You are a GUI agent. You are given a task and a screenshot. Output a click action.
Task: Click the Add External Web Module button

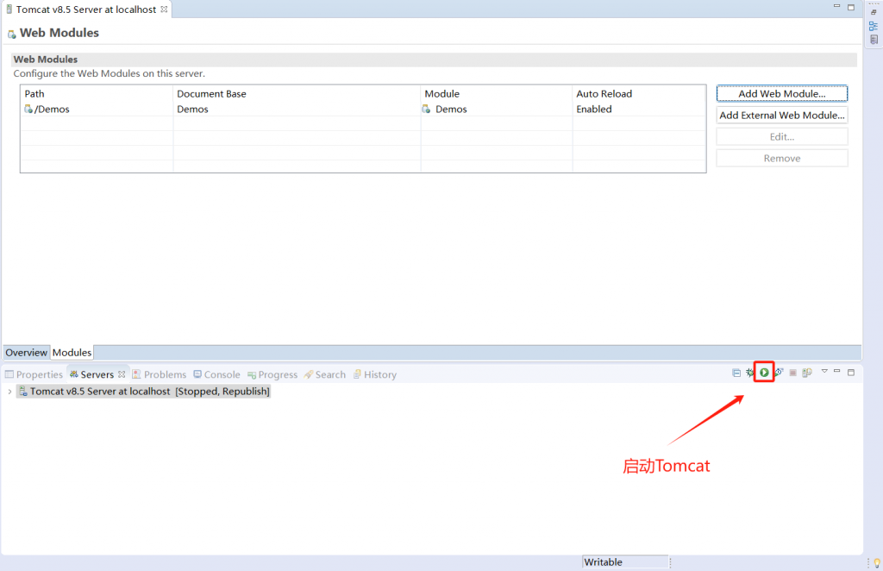tap(781, 116)
